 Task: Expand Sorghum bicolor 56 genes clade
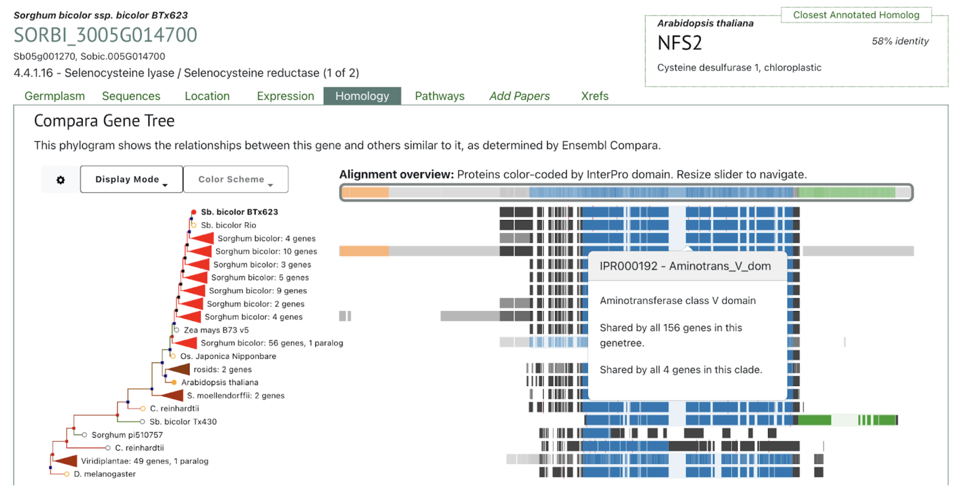pyautogui.click(x=187, y=343)
